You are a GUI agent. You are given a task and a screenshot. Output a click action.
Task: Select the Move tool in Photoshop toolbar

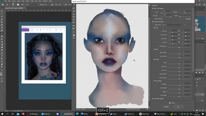coord(2,11)
